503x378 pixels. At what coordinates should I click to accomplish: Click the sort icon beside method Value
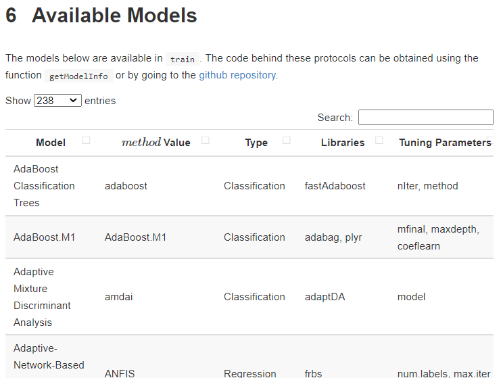(x=206, y=141)
